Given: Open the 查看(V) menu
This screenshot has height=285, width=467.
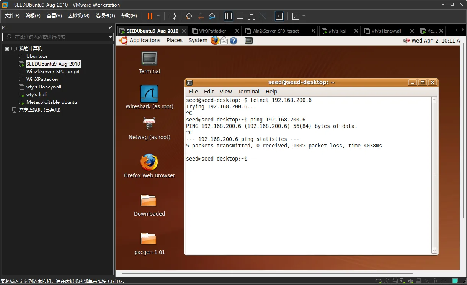Looking at the screenshot, I should coord(54,16).
